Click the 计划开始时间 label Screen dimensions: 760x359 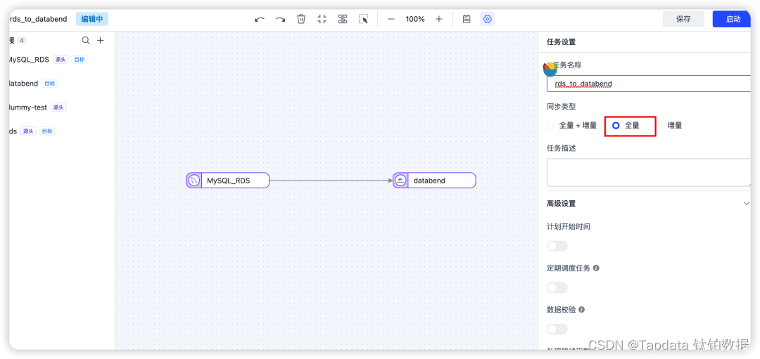pyautogui.click(x=569, y=226)
